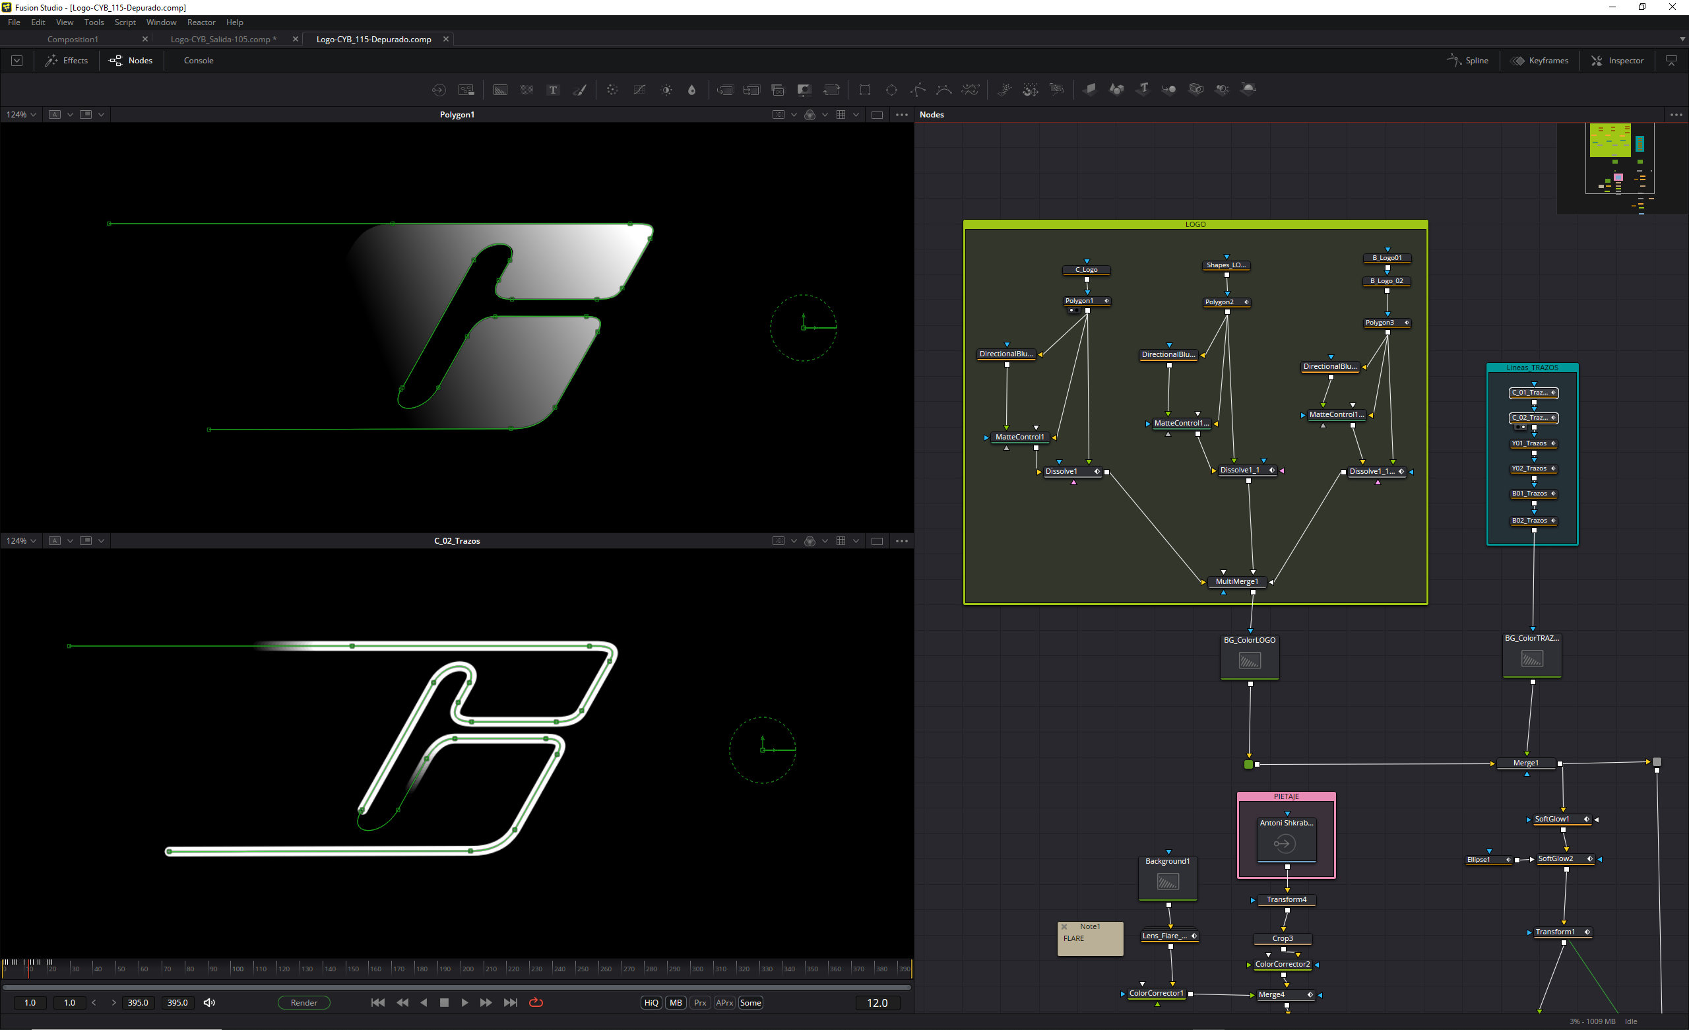The width and height of the screenshot is (1689, 1030).
Task: Click the Paint brush tool icon
Action: click(x=580, y=90)
